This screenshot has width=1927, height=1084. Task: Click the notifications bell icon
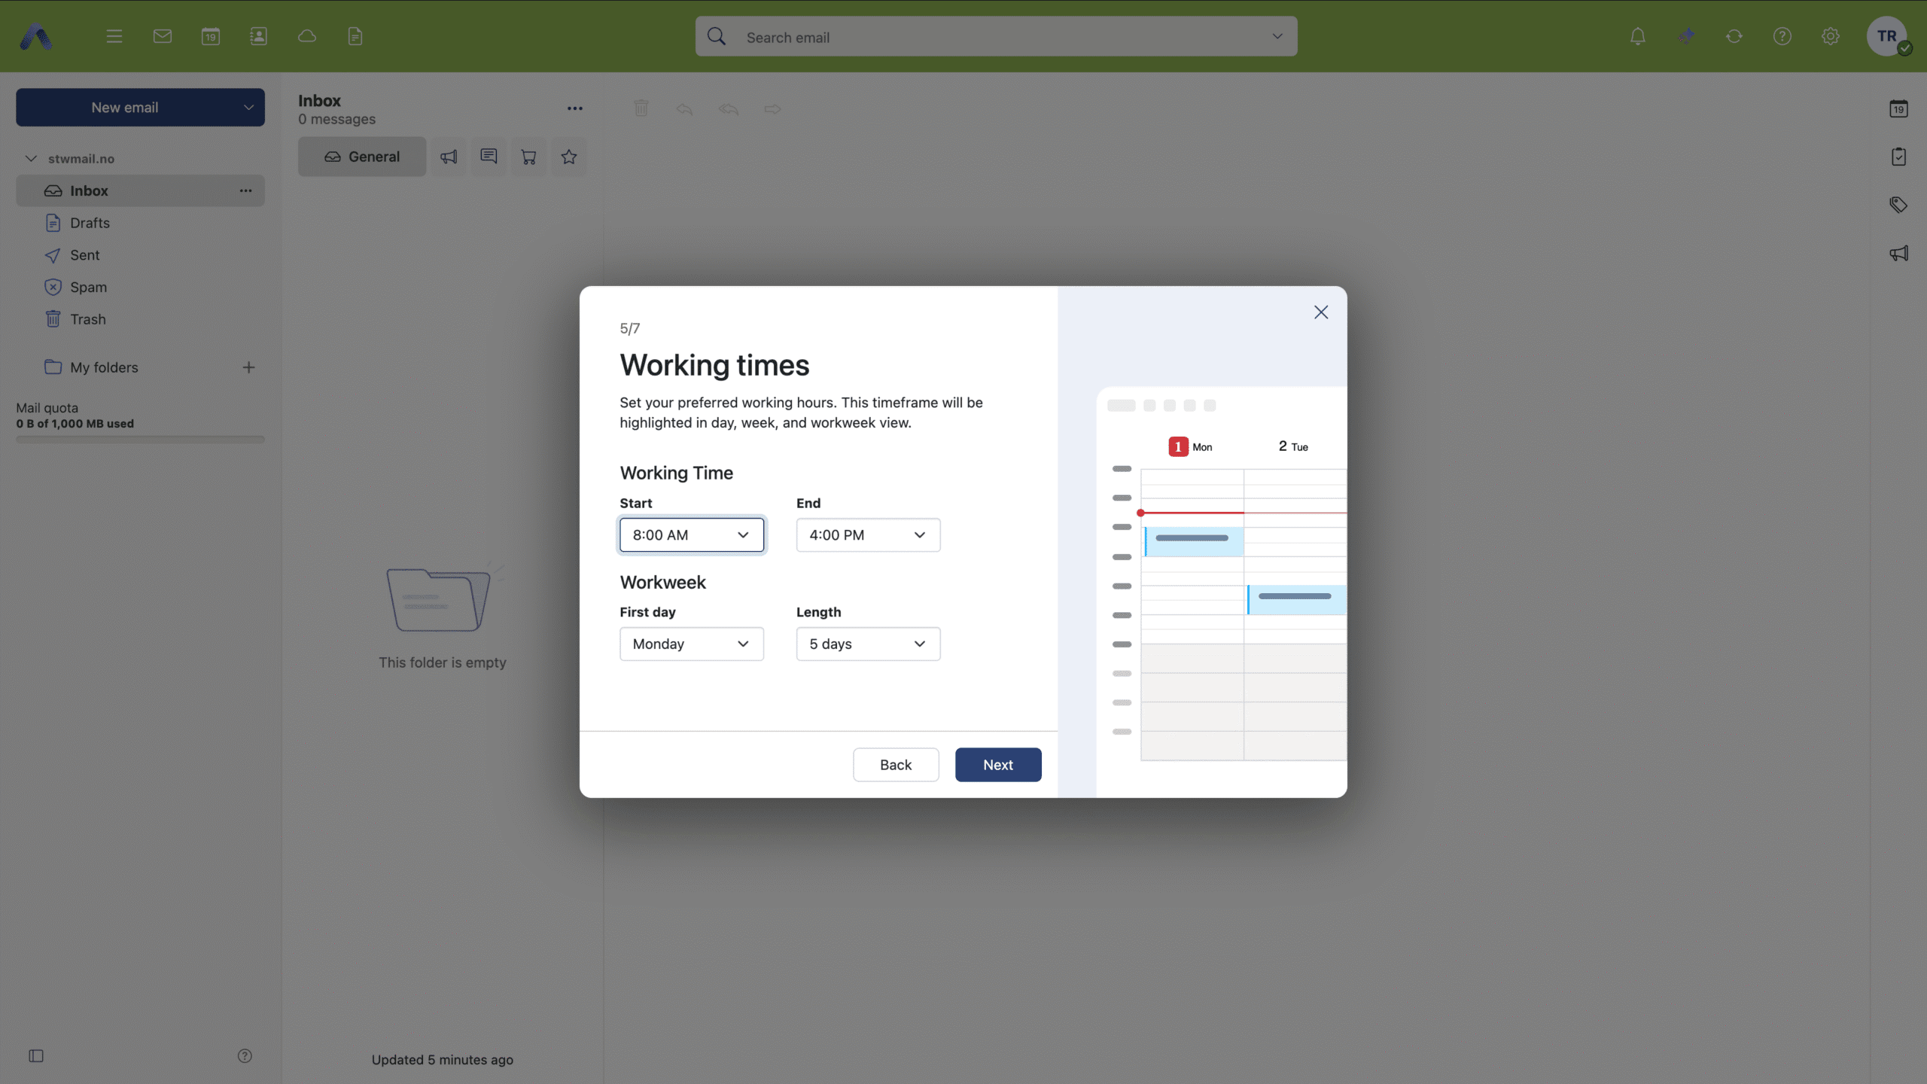tap(1637, 36)
